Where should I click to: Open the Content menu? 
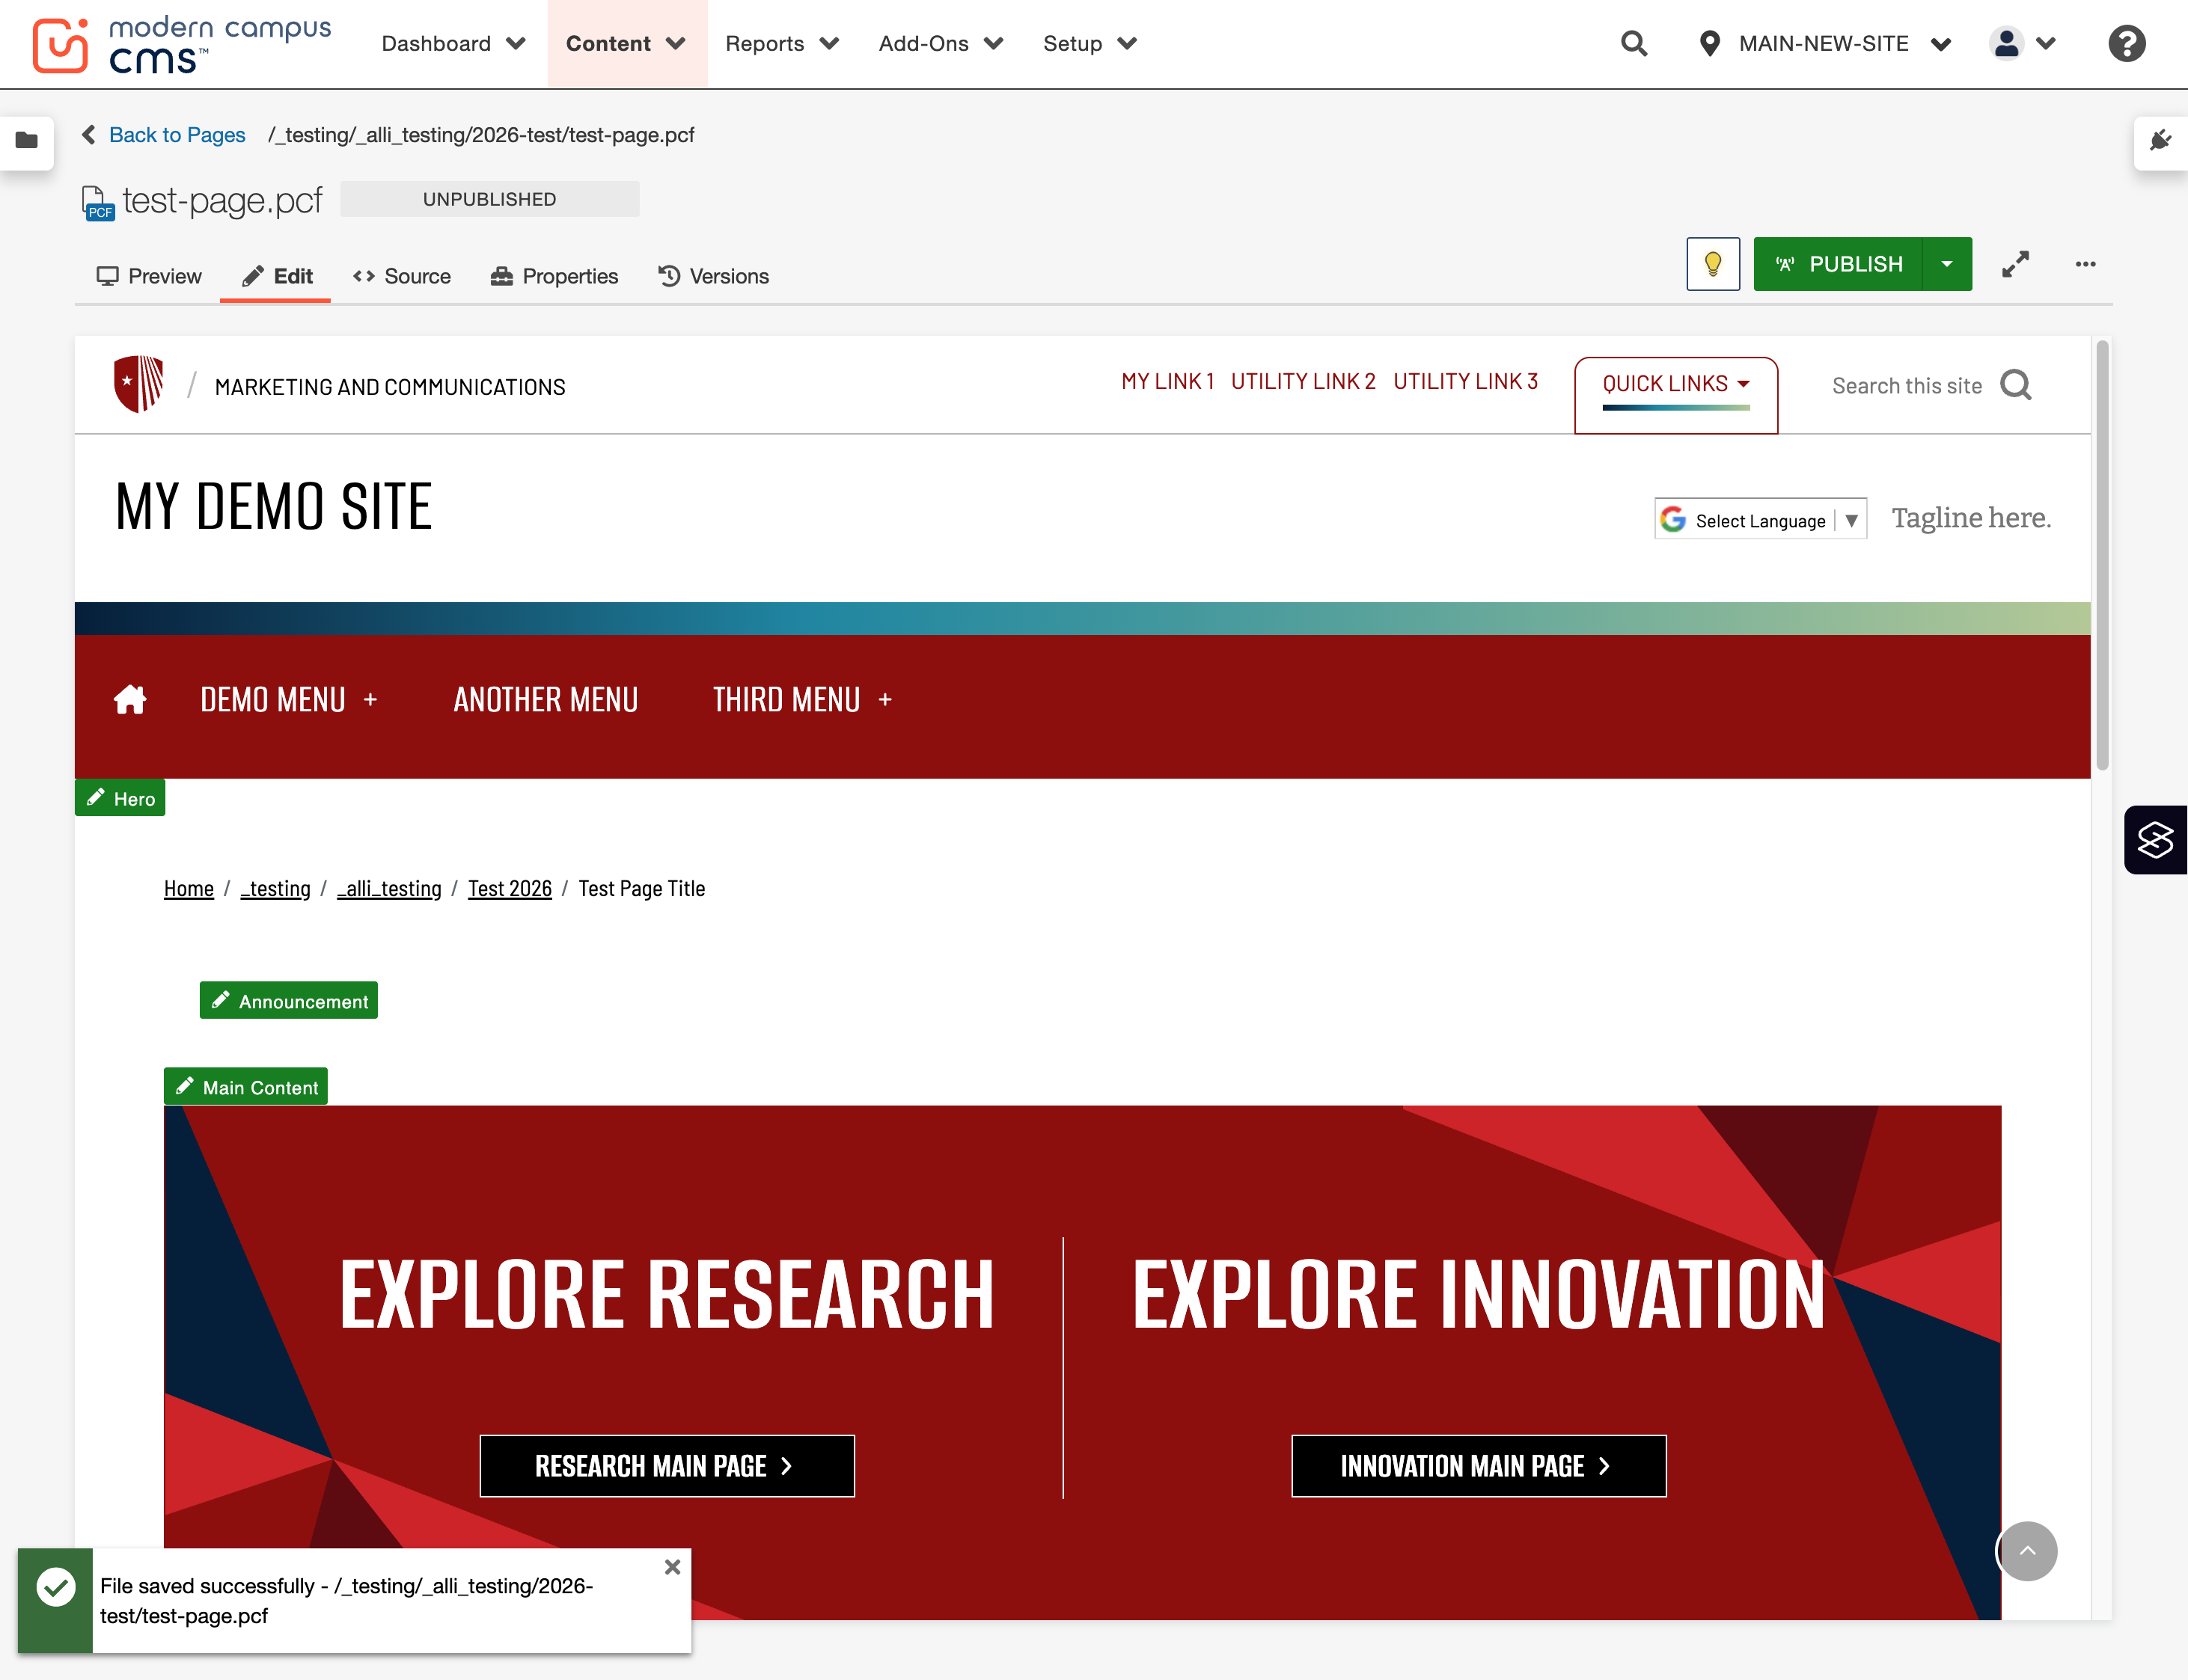pyautogui.click(x=626, y=43)
